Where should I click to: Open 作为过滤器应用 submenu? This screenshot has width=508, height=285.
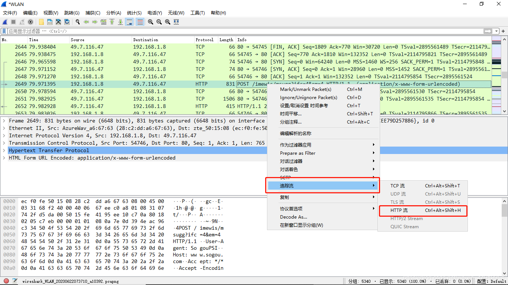pyautogui.click(x=323, y=145)
